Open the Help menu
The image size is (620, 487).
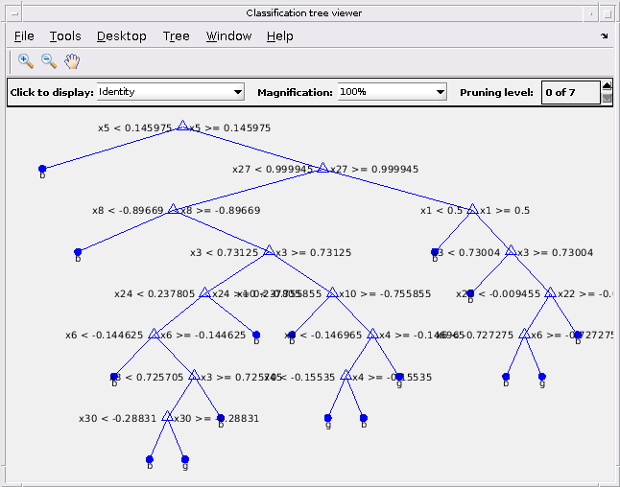pos(279,35)
